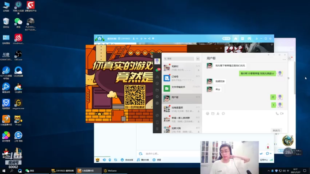
Task: Click taskbar clock showing 0:17
Action: [x=296, y=171]
